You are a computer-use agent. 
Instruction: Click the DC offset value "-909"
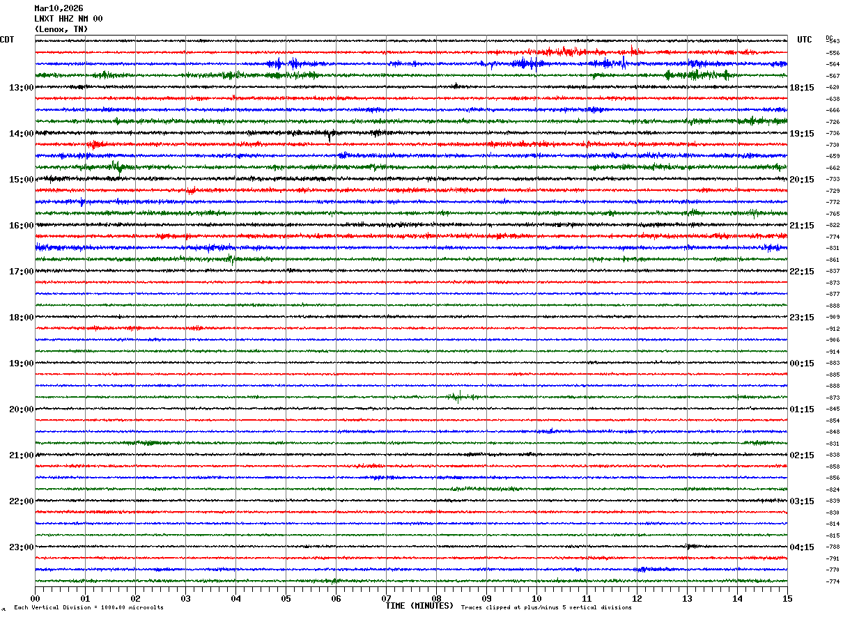[x=833, y=317]
